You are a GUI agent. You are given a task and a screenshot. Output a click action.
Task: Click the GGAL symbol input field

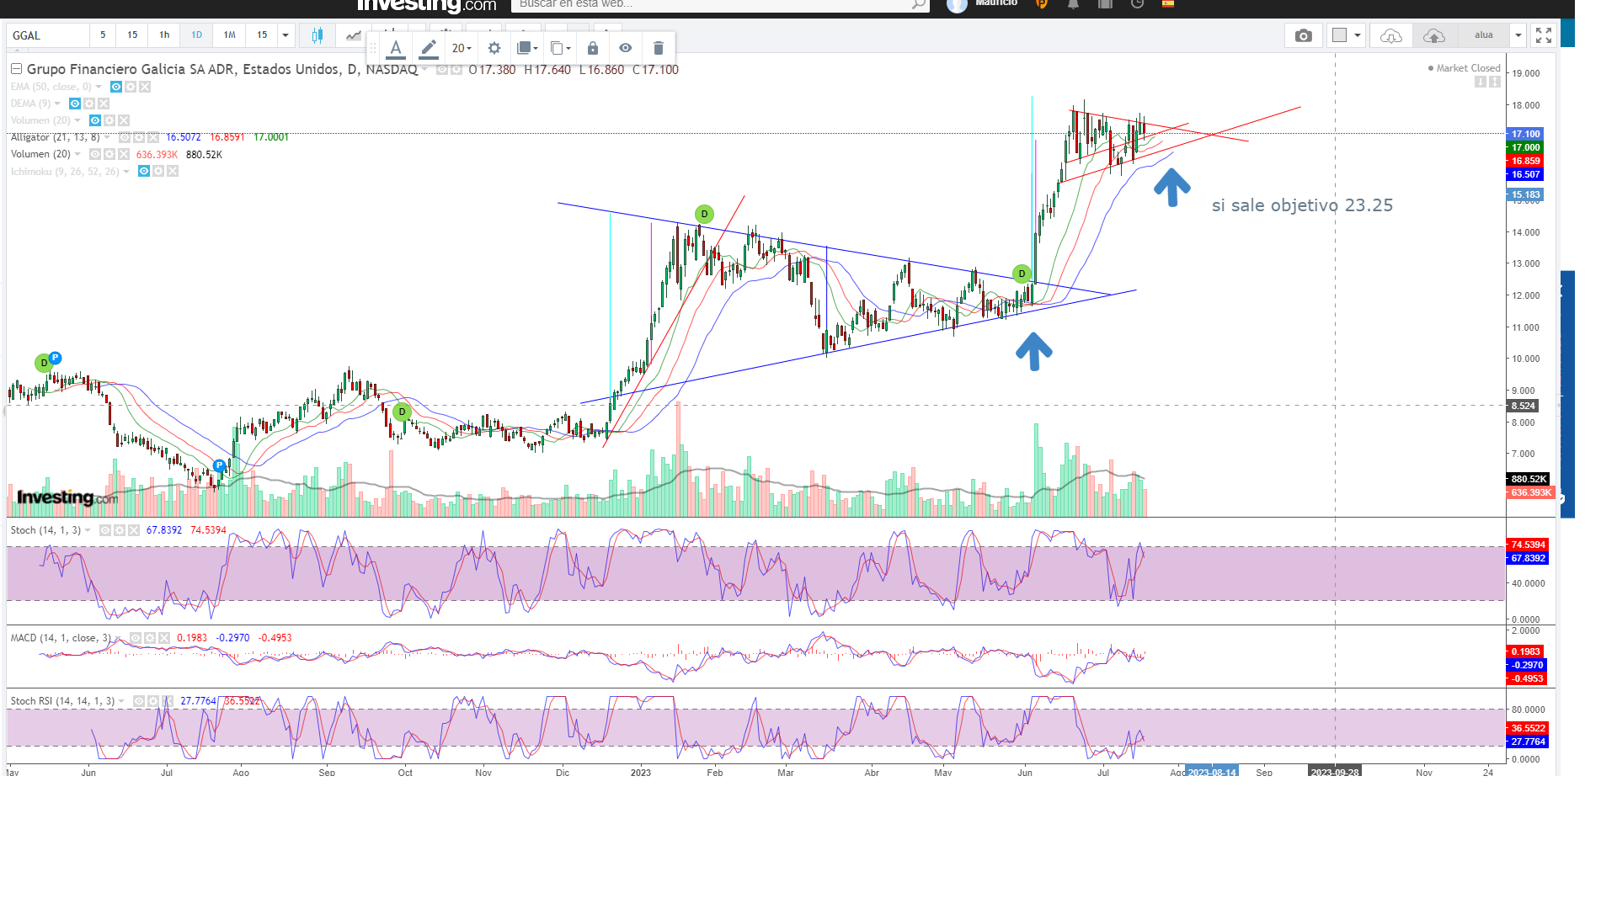[x=48, y=35]
